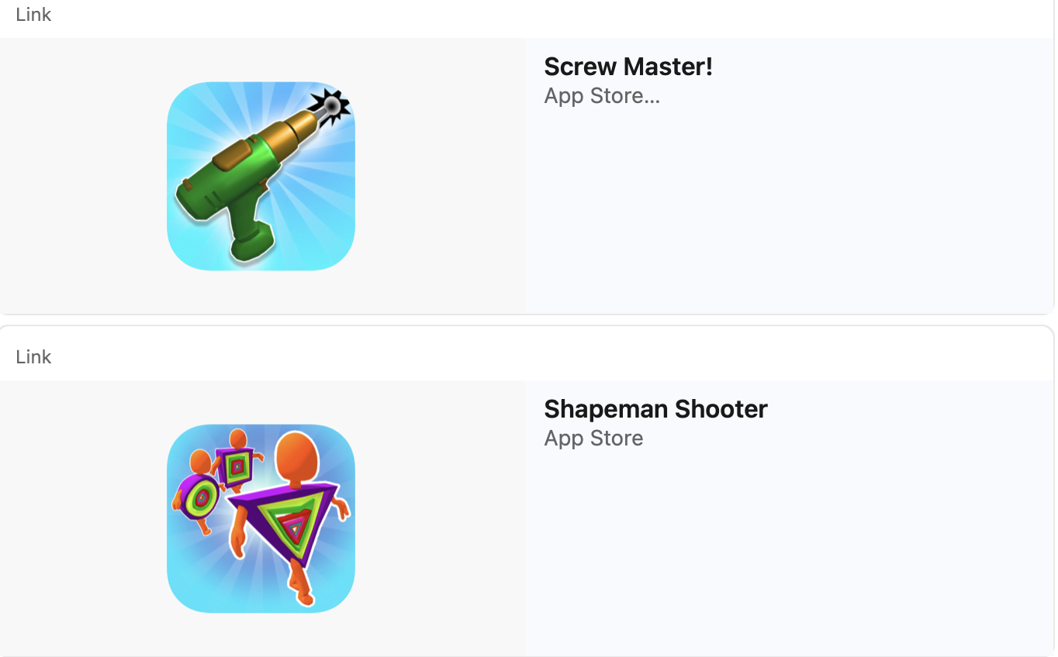Select the Link label above Shapeman Shooter
The width and height of the screenshot is (1058, 657).
pyautogui.click(x=33, y=357)
